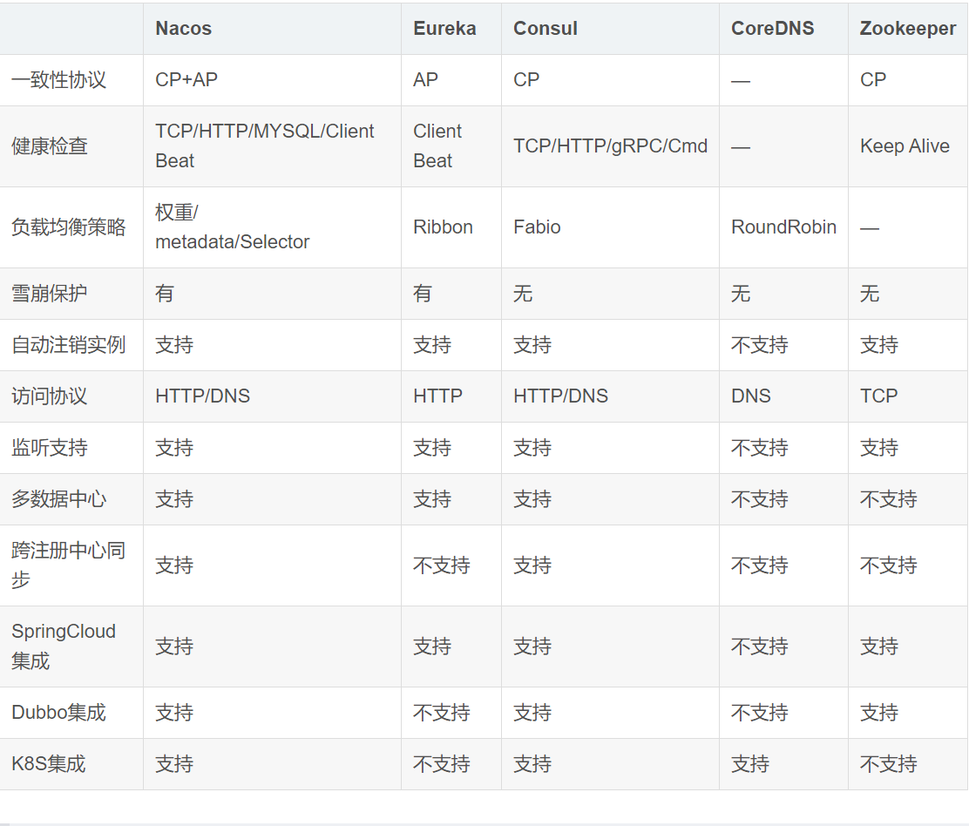Image resolution: width=969 pixels, height=826 pixels.
Task: Select the 雪崩保护 row label
Action: pos(50,294)
